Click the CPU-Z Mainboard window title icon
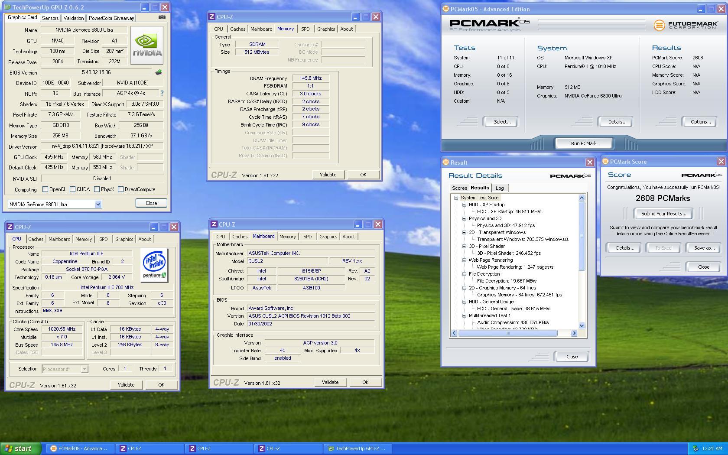 [214, 224]
